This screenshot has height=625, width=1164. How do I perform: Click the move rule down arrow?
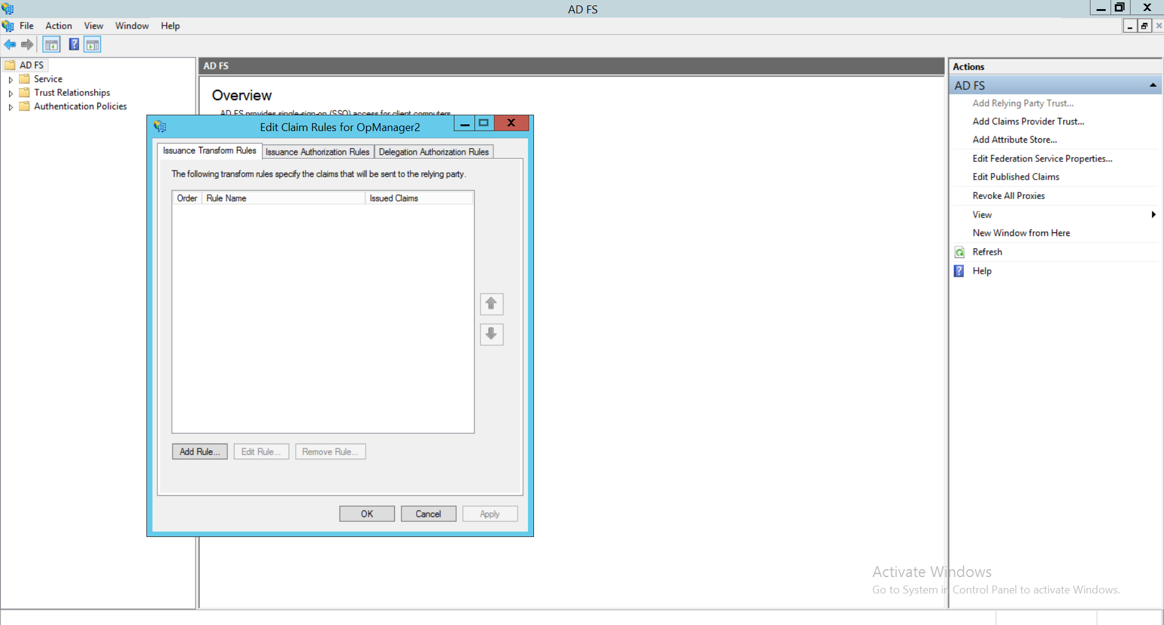coord(491,334)
